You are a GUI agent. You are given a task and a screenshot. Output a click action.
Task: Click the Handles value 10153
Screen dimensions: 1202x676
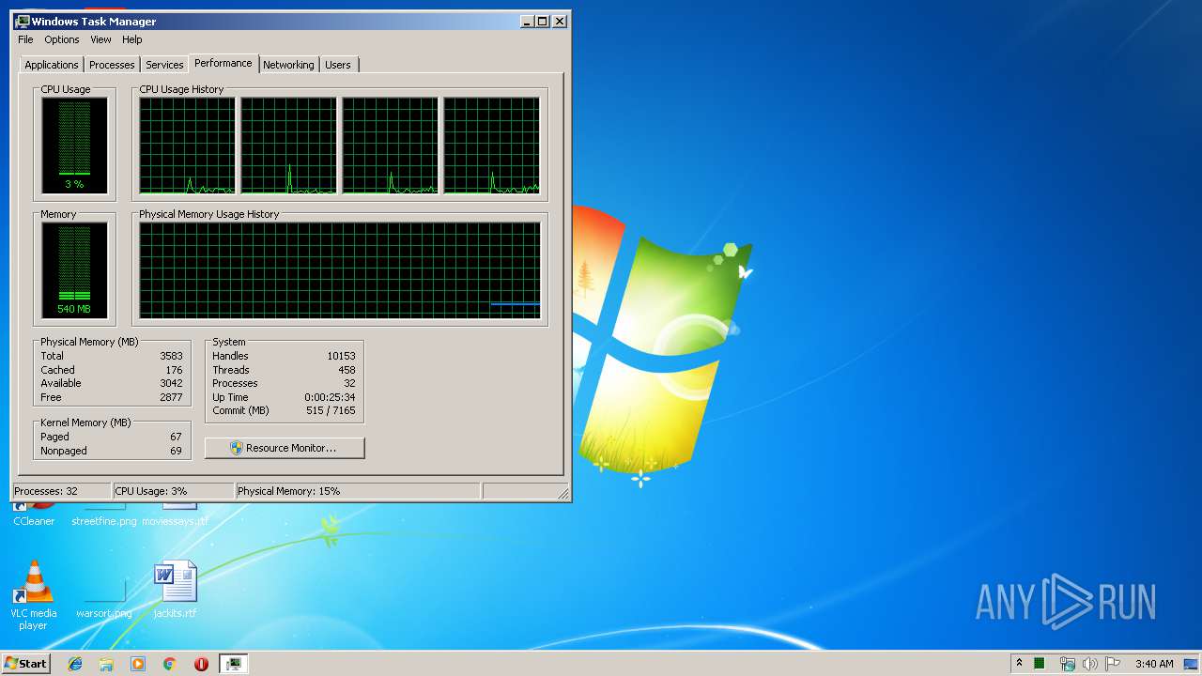[341, 356]
